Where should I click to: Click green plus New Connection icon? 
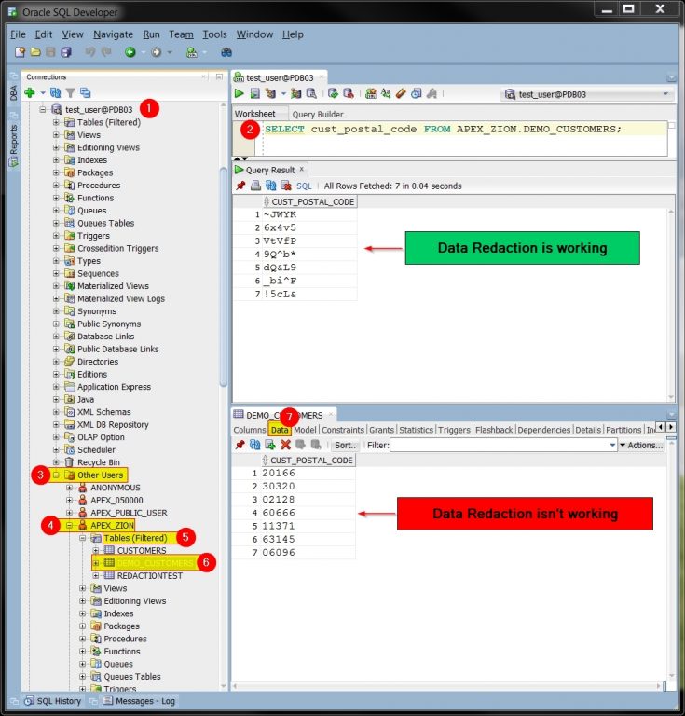pos(30,92)
